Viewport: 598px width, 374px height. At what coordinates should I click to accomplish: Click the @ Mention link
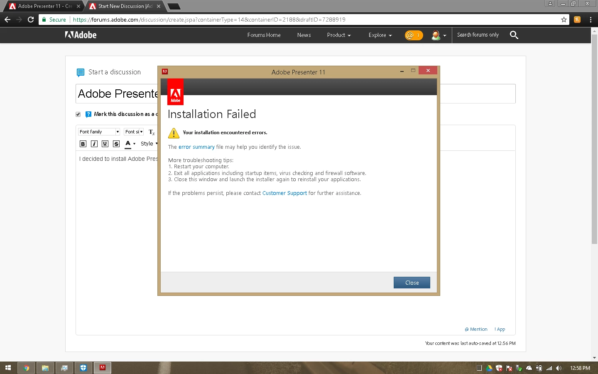point(476,329)
